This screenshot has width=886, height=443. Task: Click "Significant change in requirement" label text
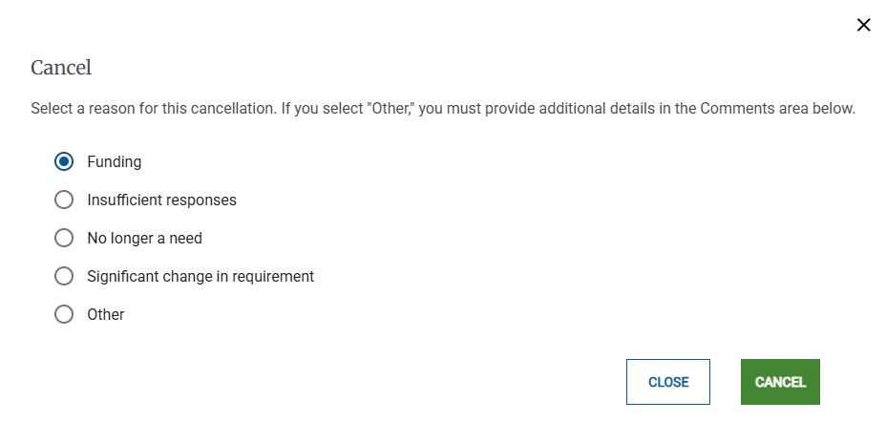coord(200,277)
